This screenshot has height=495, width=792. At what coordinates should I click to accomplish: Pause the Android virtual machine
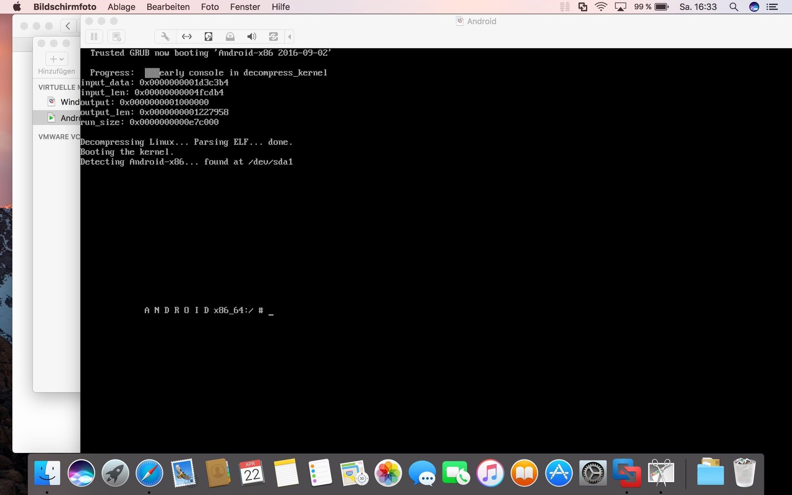[x=94, y=37]
